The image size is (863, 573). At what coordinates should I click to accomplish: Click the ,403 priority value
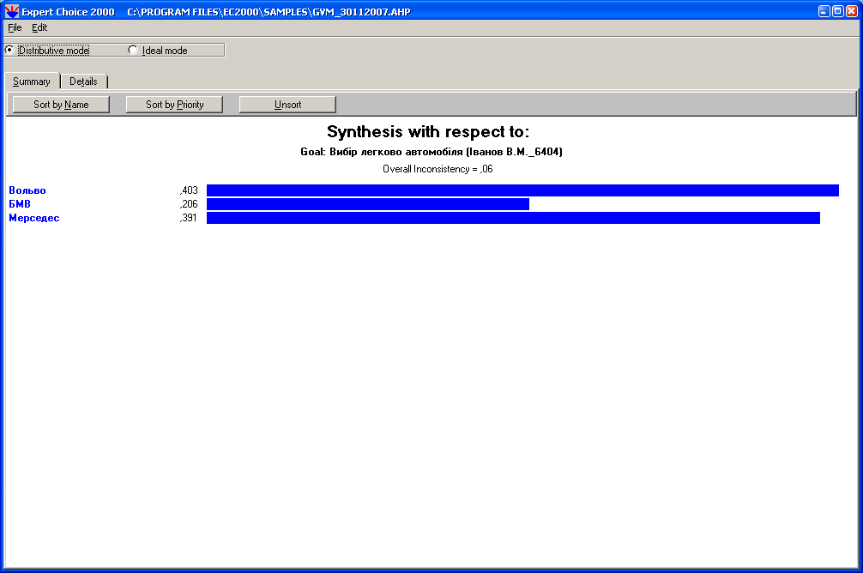pyautogui.click(x=188, y=190)
